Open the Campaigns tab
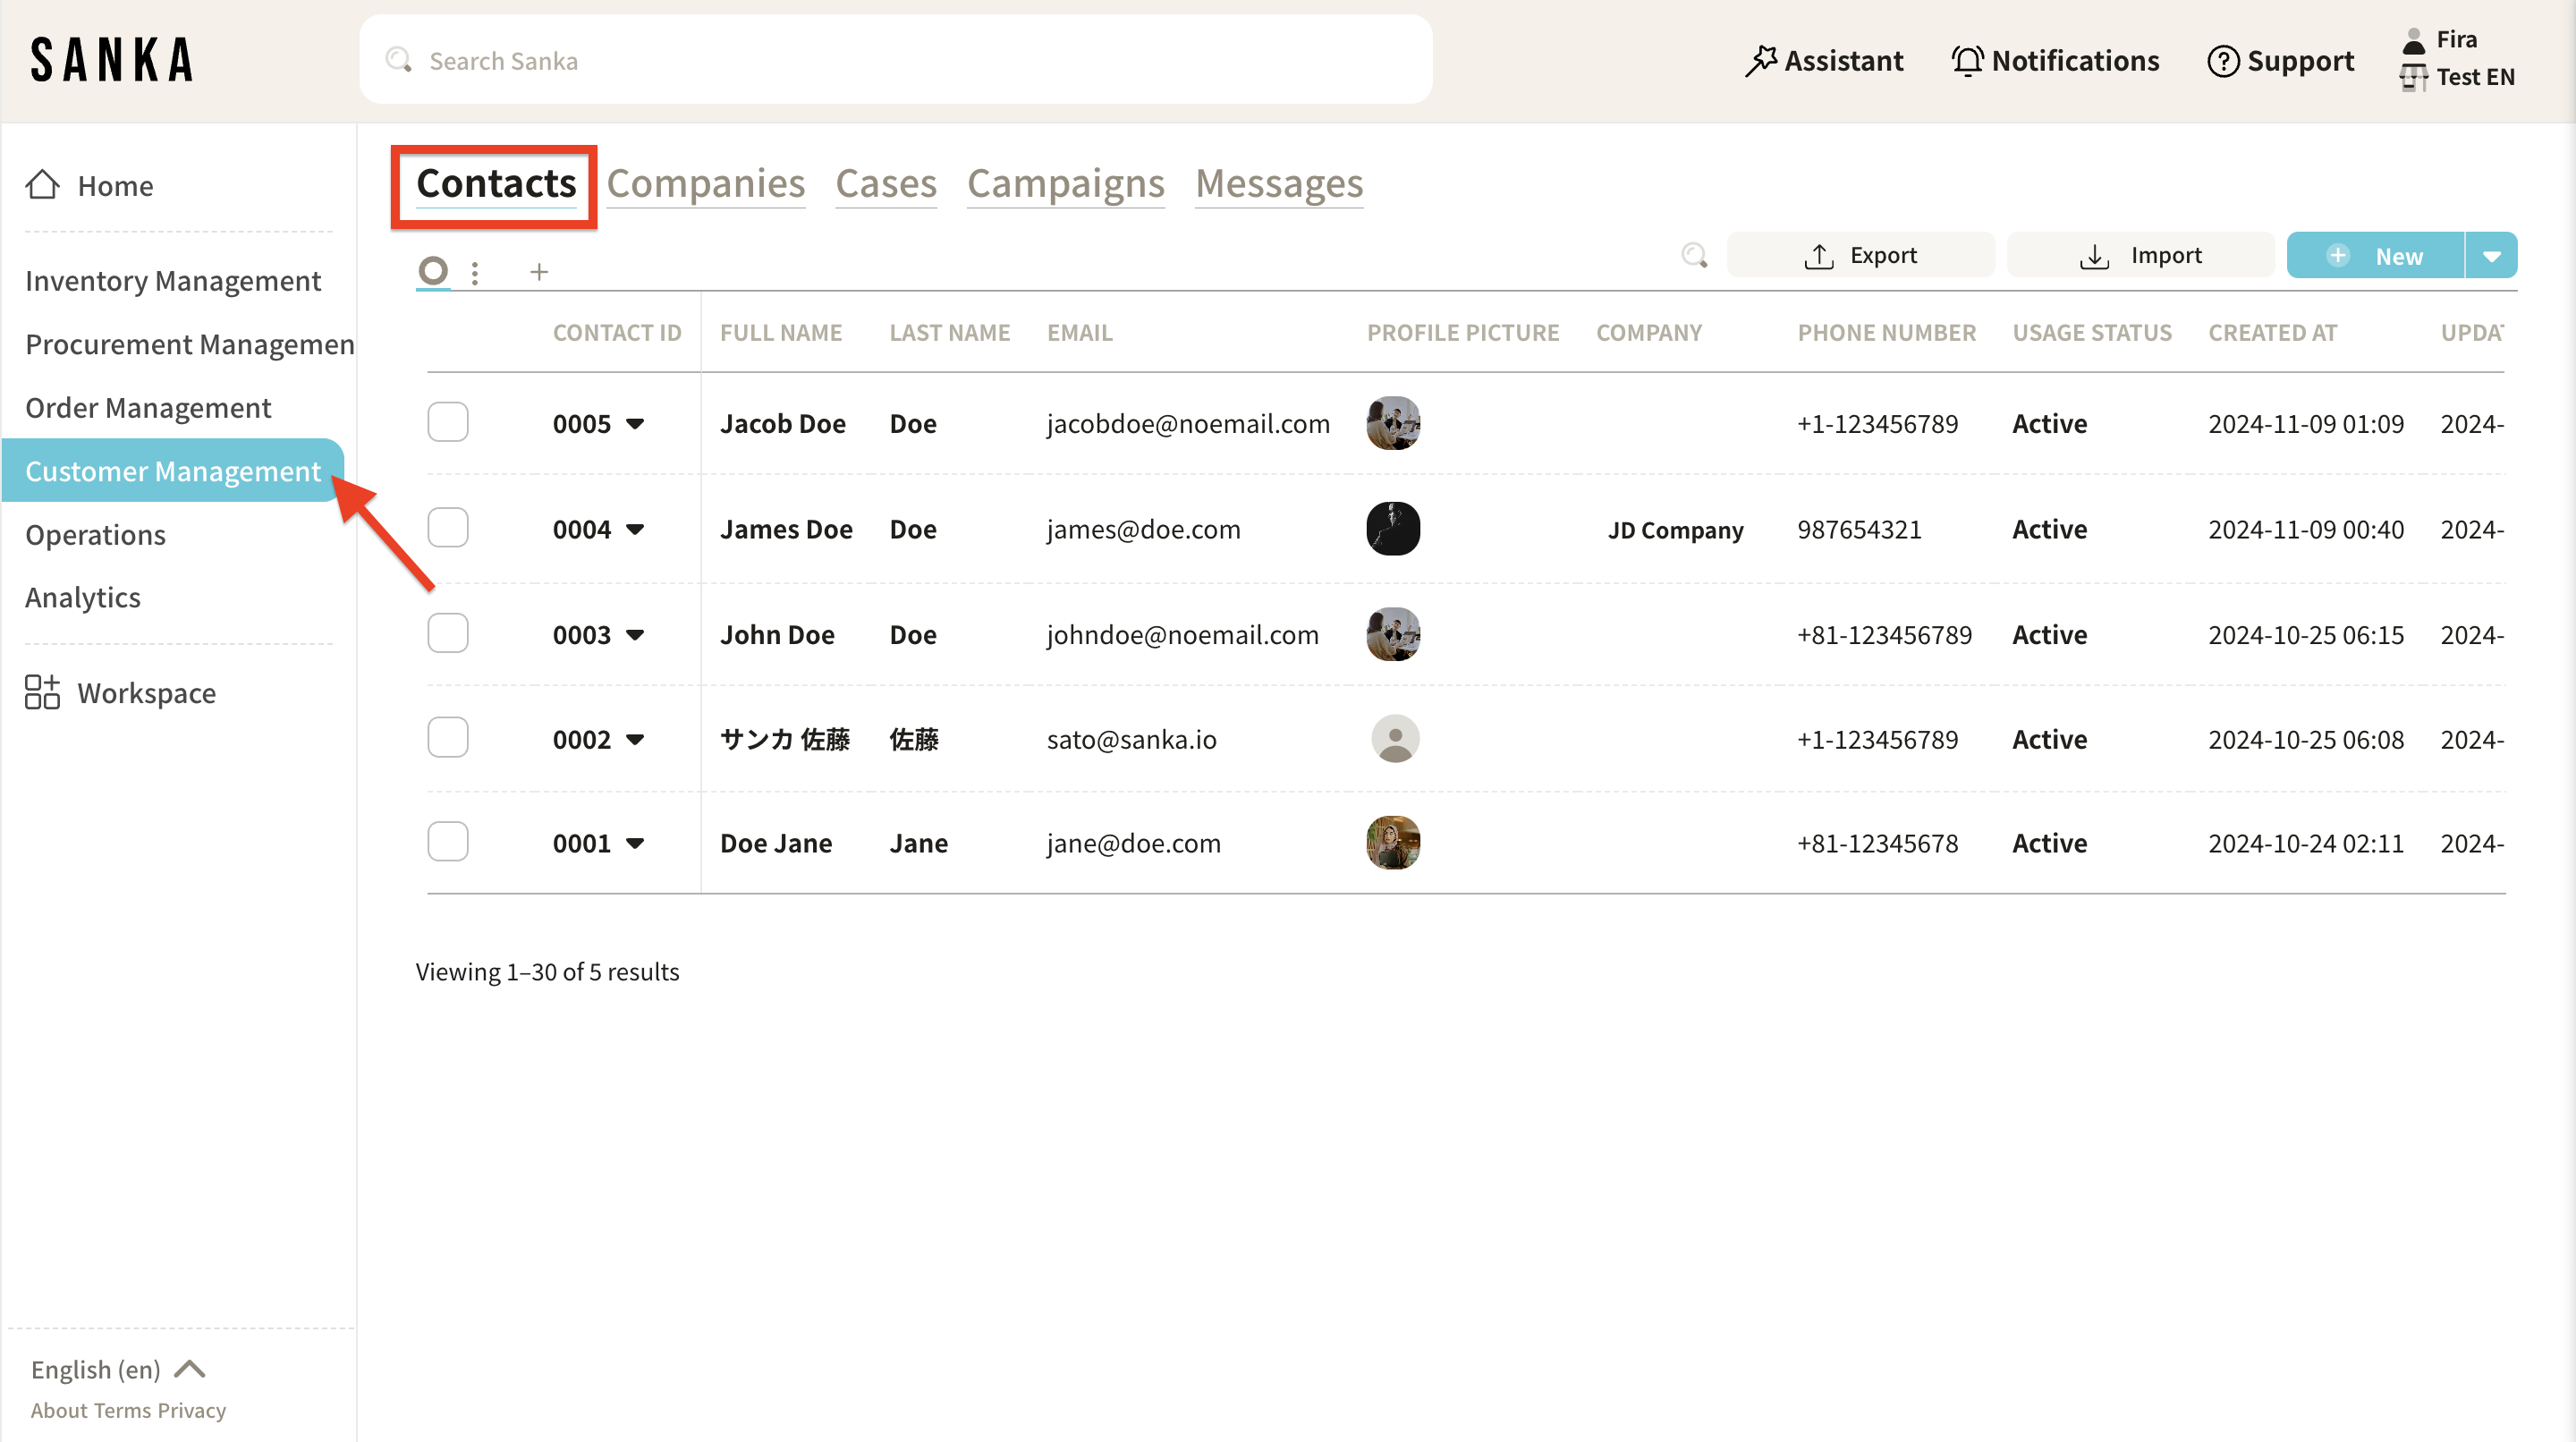The height and width of the screenshot is (1442, 2576). pyautogui.click(x=1065, y=184)
